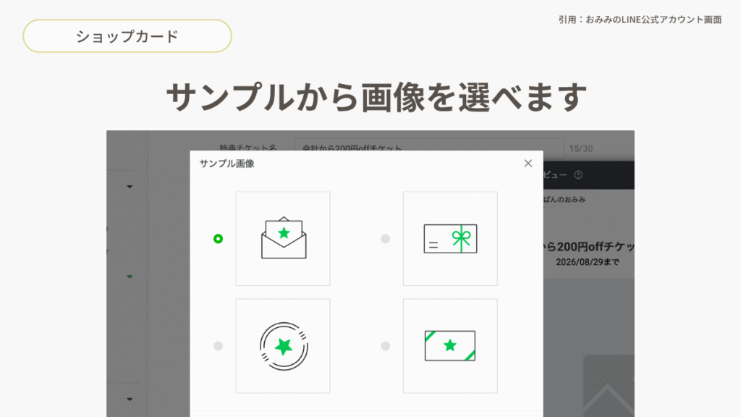This screenshot has height=417, width=741.
Task: Click the 2026/08/29まで expiry date text
Action: point(588,262)
